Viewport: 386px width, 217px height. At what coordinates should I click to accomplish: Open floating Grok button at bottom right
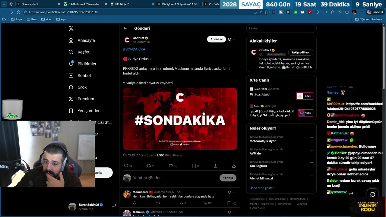click(373, 194)
